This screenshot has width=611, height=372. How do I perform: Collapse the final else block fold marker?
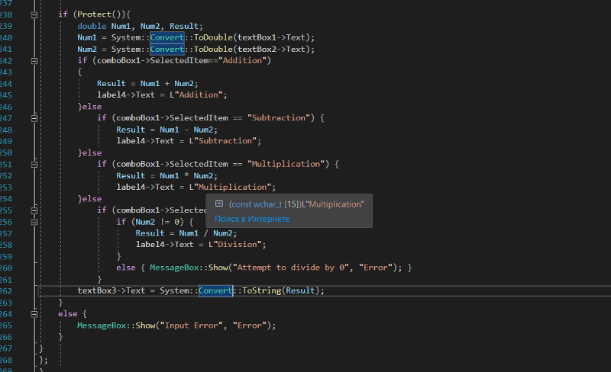(x=34, y=314)
